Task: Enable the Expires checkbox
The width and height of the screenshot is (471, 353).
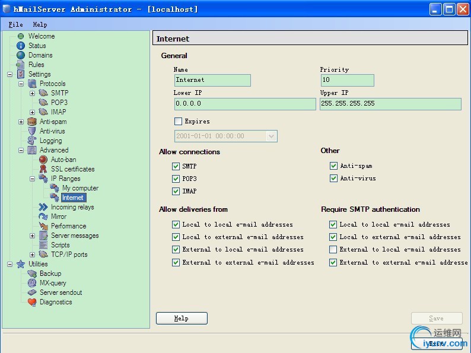Action: pos(178,121)
